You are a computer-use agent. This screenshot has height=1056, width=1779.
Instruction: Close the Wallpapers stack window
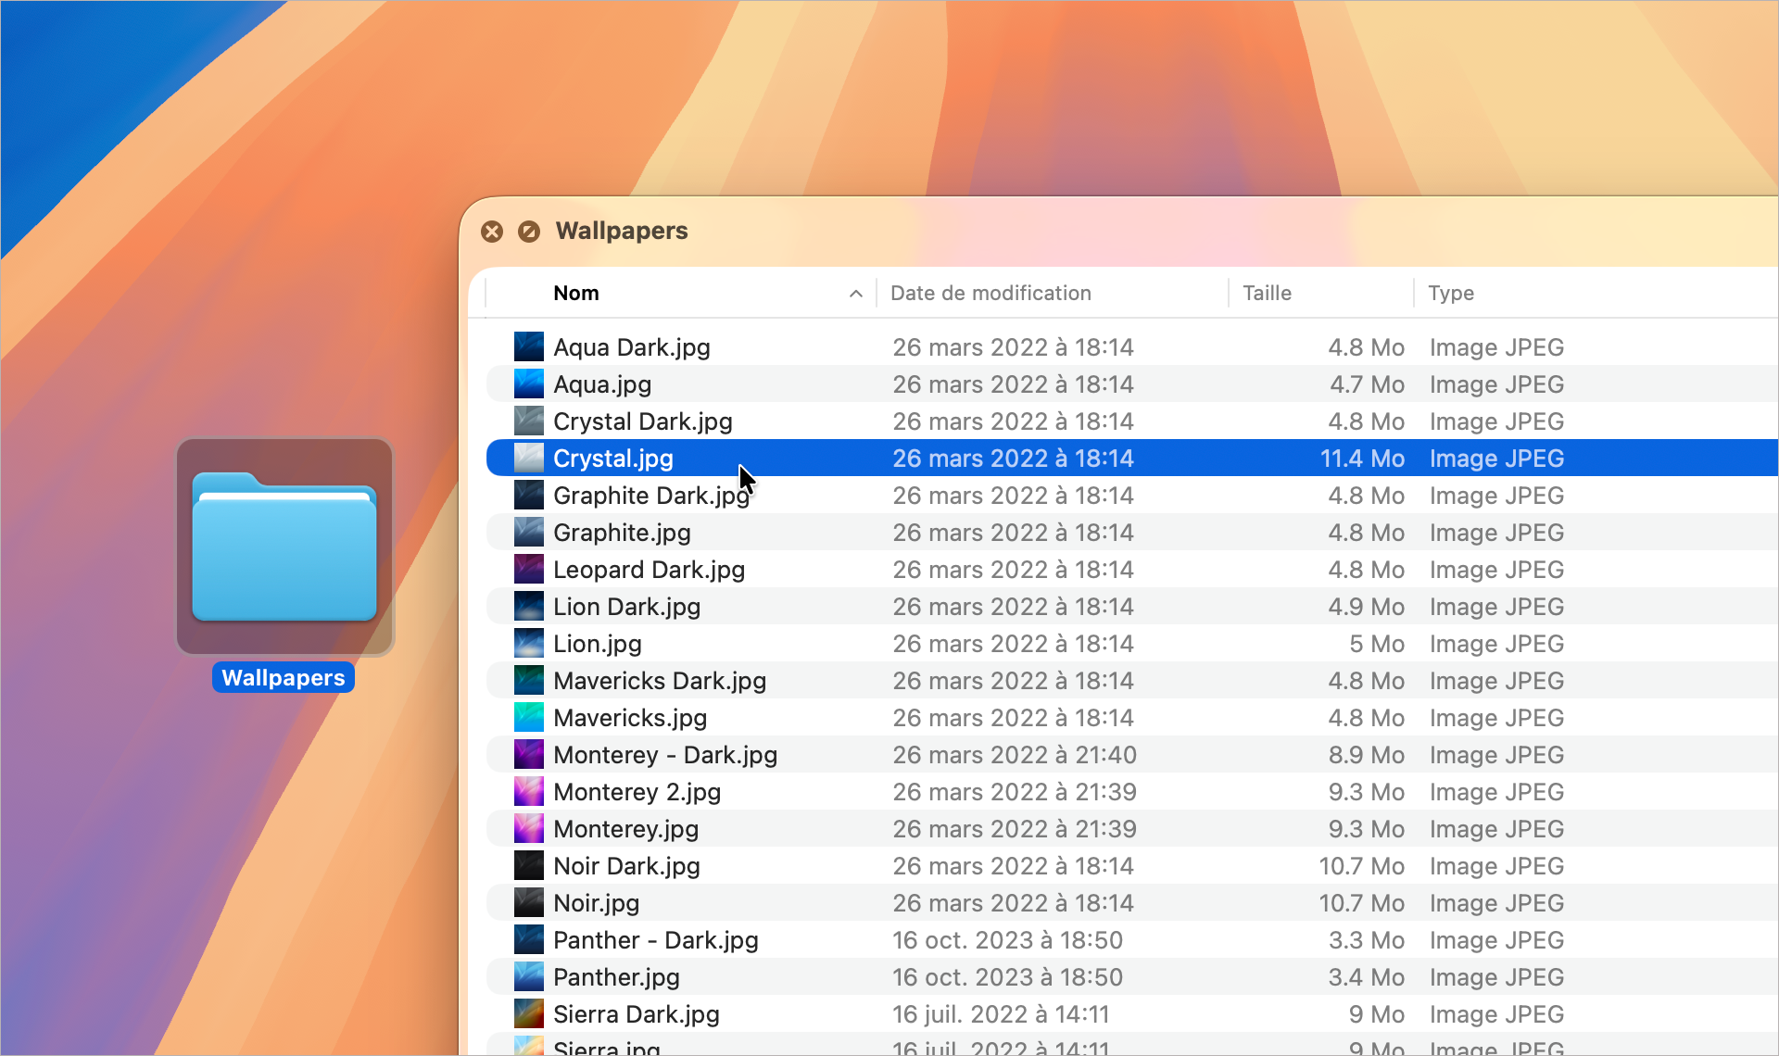click(492, 232)
